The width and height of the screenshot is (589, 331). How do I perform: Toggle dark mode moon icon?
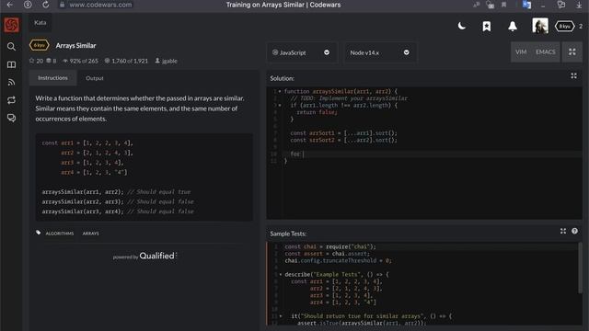[462, 26]
